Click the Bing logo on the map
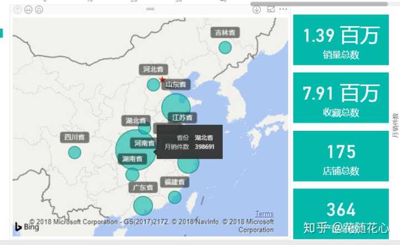 pyautogui.click(x=27, y=226)
